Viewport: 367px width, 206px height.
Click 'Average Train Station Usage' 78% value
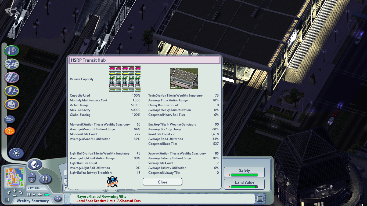coord(215,100)
